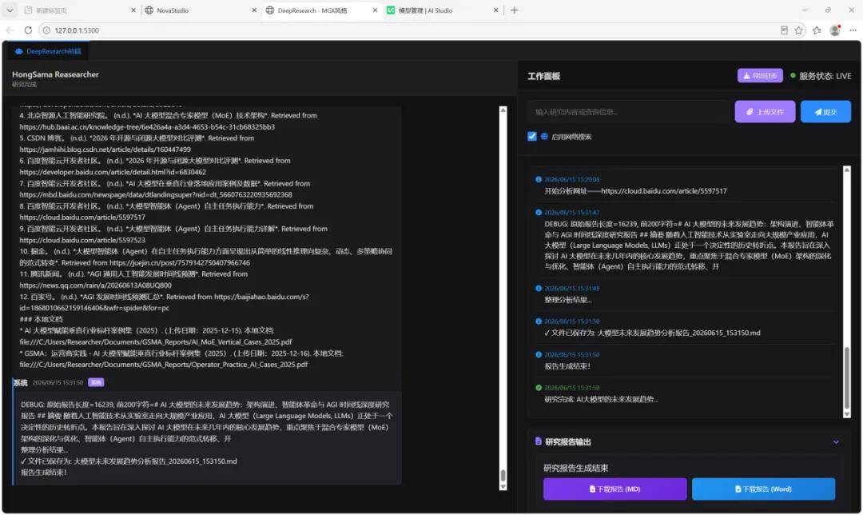The image size is (863, 515).
Task: Open the AI_MoE_Vertical_Cases_2025.pdf file path
Action: [156, 342]
